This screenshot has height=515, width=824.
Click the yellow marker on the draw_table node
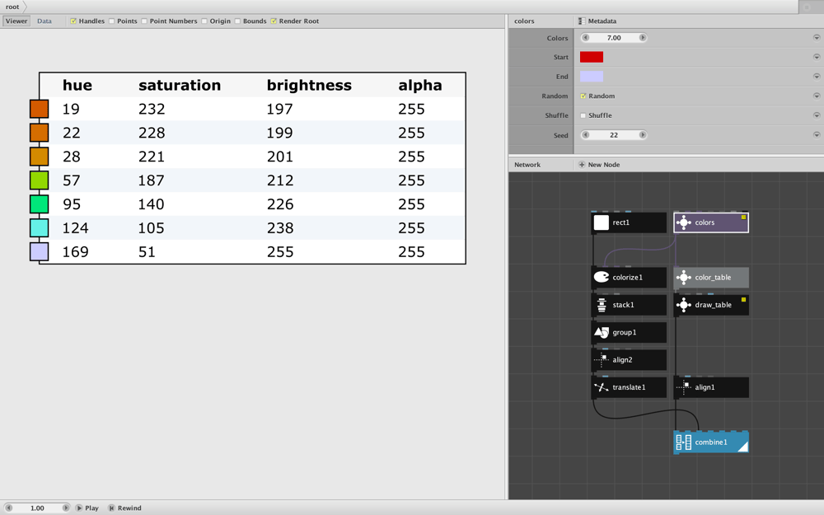tap(743, 300)
